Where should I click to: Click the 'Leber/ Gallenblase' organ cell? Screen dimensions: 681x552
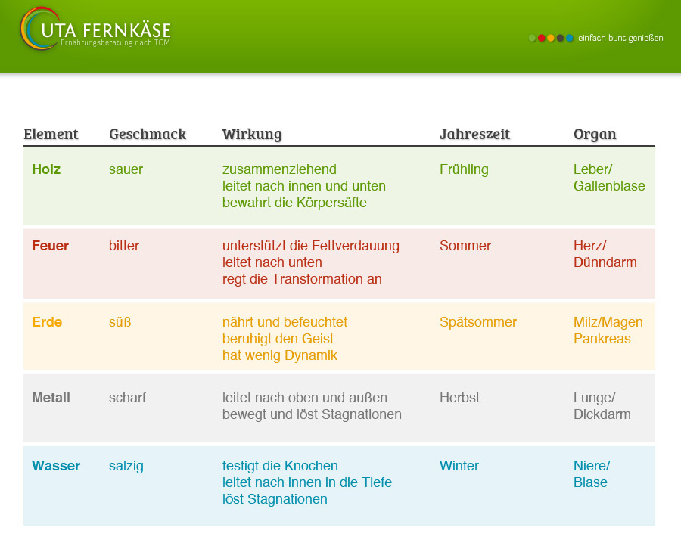coord(609,178)
